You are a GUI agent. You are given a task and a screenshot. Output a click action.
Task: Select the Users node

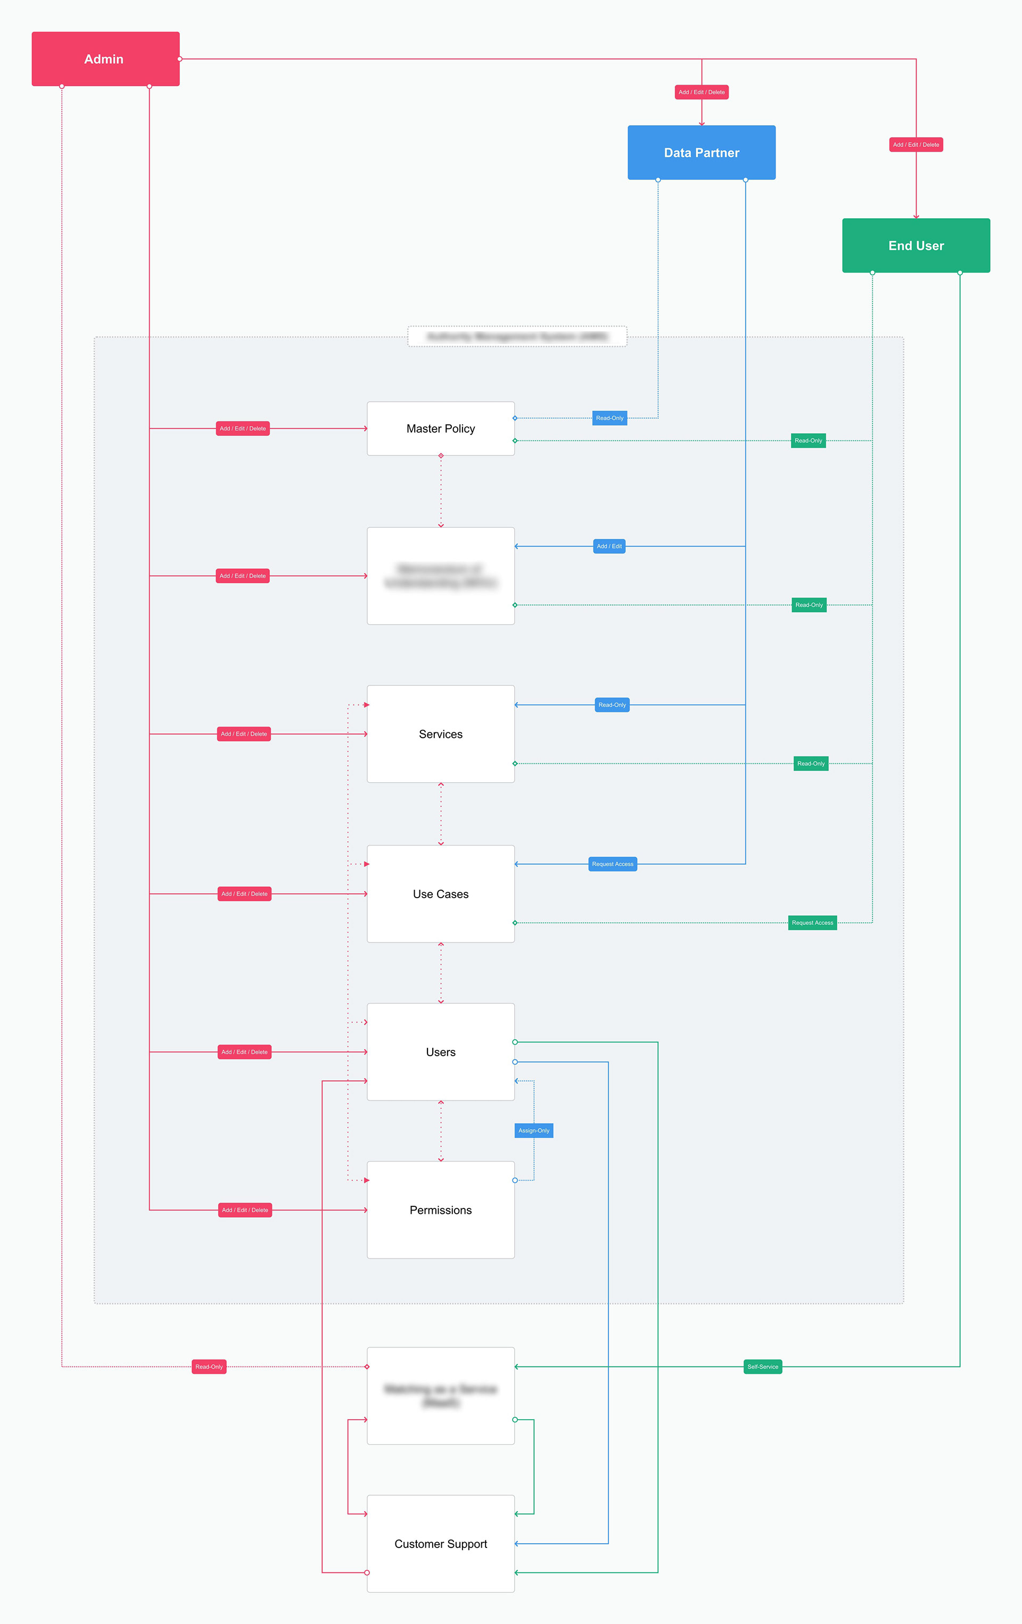click(x=441, y=1052)
